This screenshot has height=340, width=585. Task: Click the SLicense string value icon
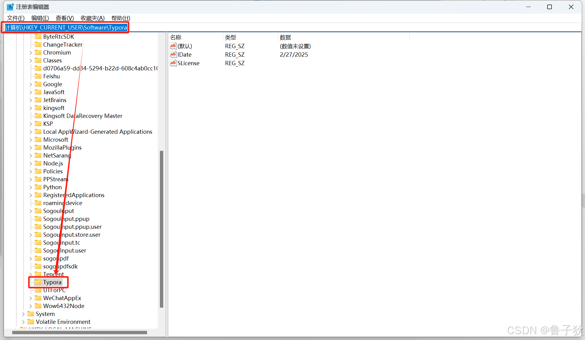(173, 63)
